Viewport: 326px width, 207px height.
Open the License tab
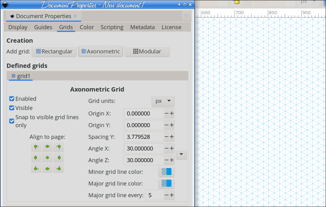[171, 27]
